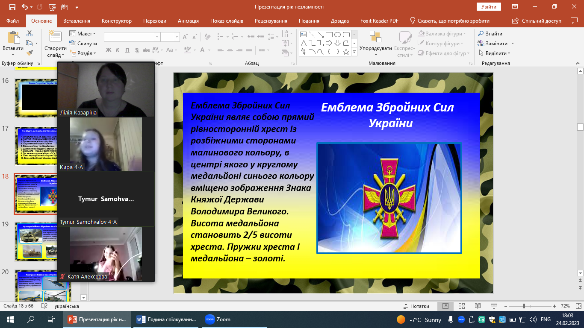Switch to reading view icon
This screenshot has width=584, height=328.
coord(477,306)
